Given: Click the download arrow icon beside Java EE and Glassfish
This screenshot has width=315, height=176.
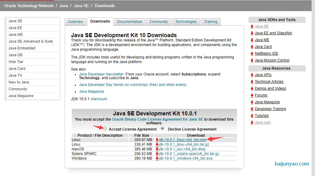Looking at the screenshot, I should (252, 33).
